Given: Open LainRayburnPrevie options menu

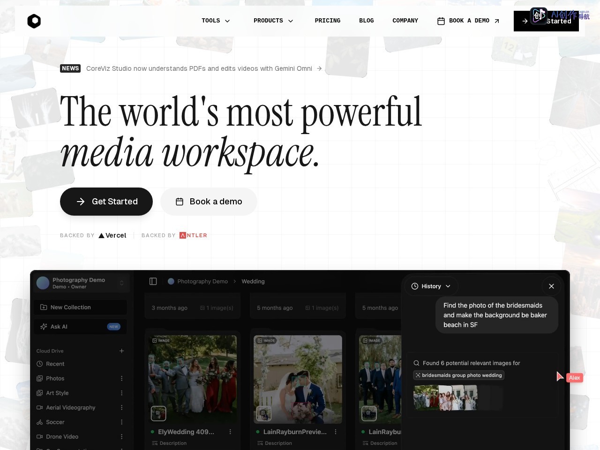Looking at the screenshot, I should coord(336,432).
